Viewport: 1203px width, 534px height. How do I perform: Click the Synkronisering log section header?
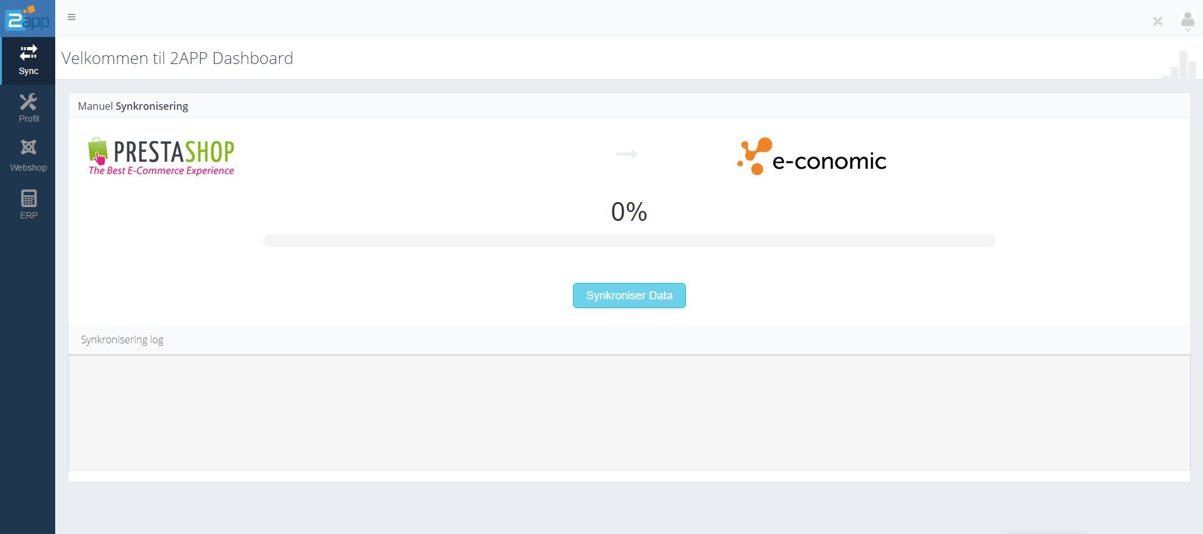pyautogui.click(x=122, y=339)
